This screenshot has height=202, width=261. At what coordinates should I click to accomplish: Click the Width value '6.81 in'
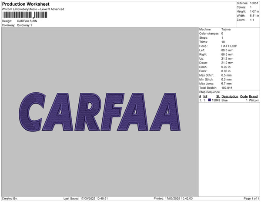click(x=254, y=16)
